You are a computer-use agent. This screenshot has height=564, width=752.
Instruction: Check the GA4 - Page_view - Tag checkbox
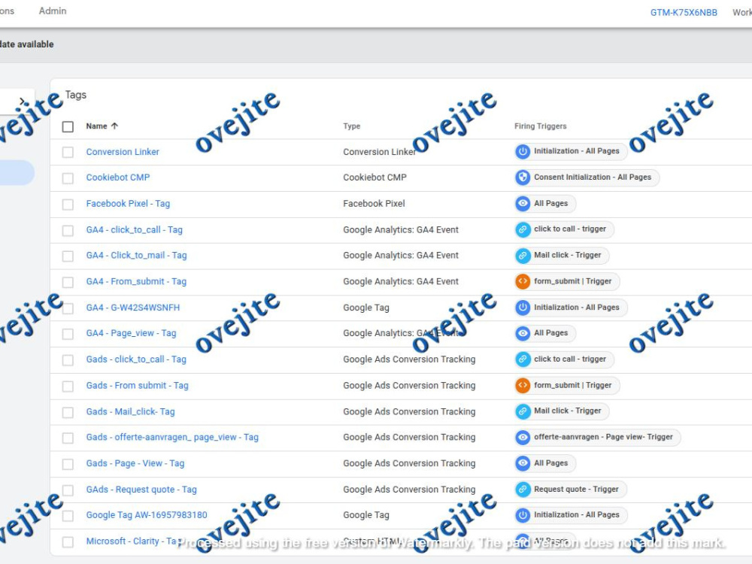pos(68,334)
